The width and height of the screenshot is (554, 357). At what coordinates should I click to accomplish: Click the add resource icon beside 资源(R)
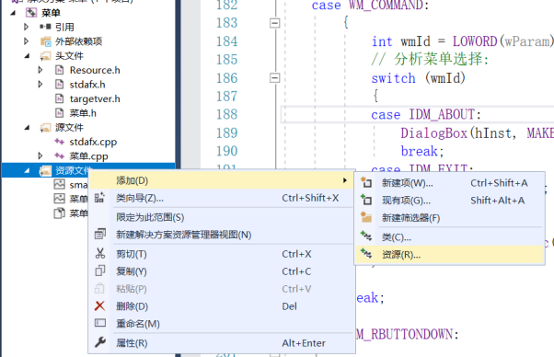coord(366,253)
